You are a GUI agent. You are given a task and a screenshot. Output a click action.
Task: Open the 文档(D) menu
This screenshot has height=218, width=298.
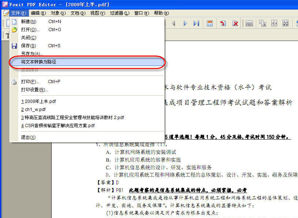[x=78, y=13]
